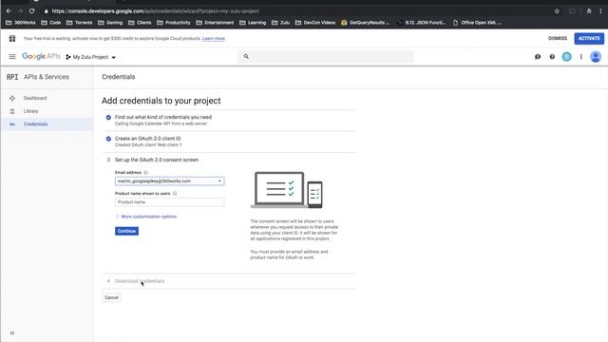Bookmark this page with the star icon
The image size is (608, 342).
pos(557,11)
